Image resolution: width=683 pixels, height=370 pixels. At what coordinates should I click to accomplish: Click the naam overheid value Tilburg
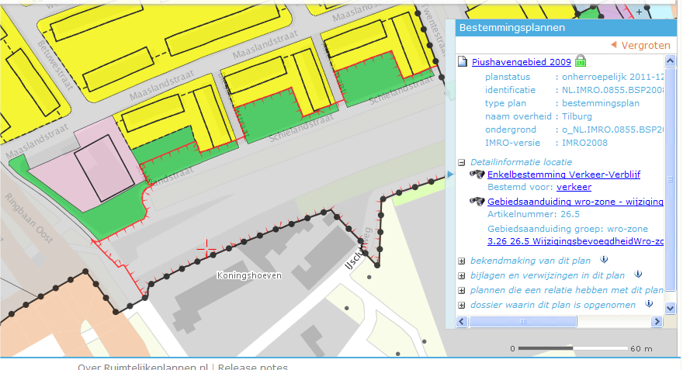577,116
